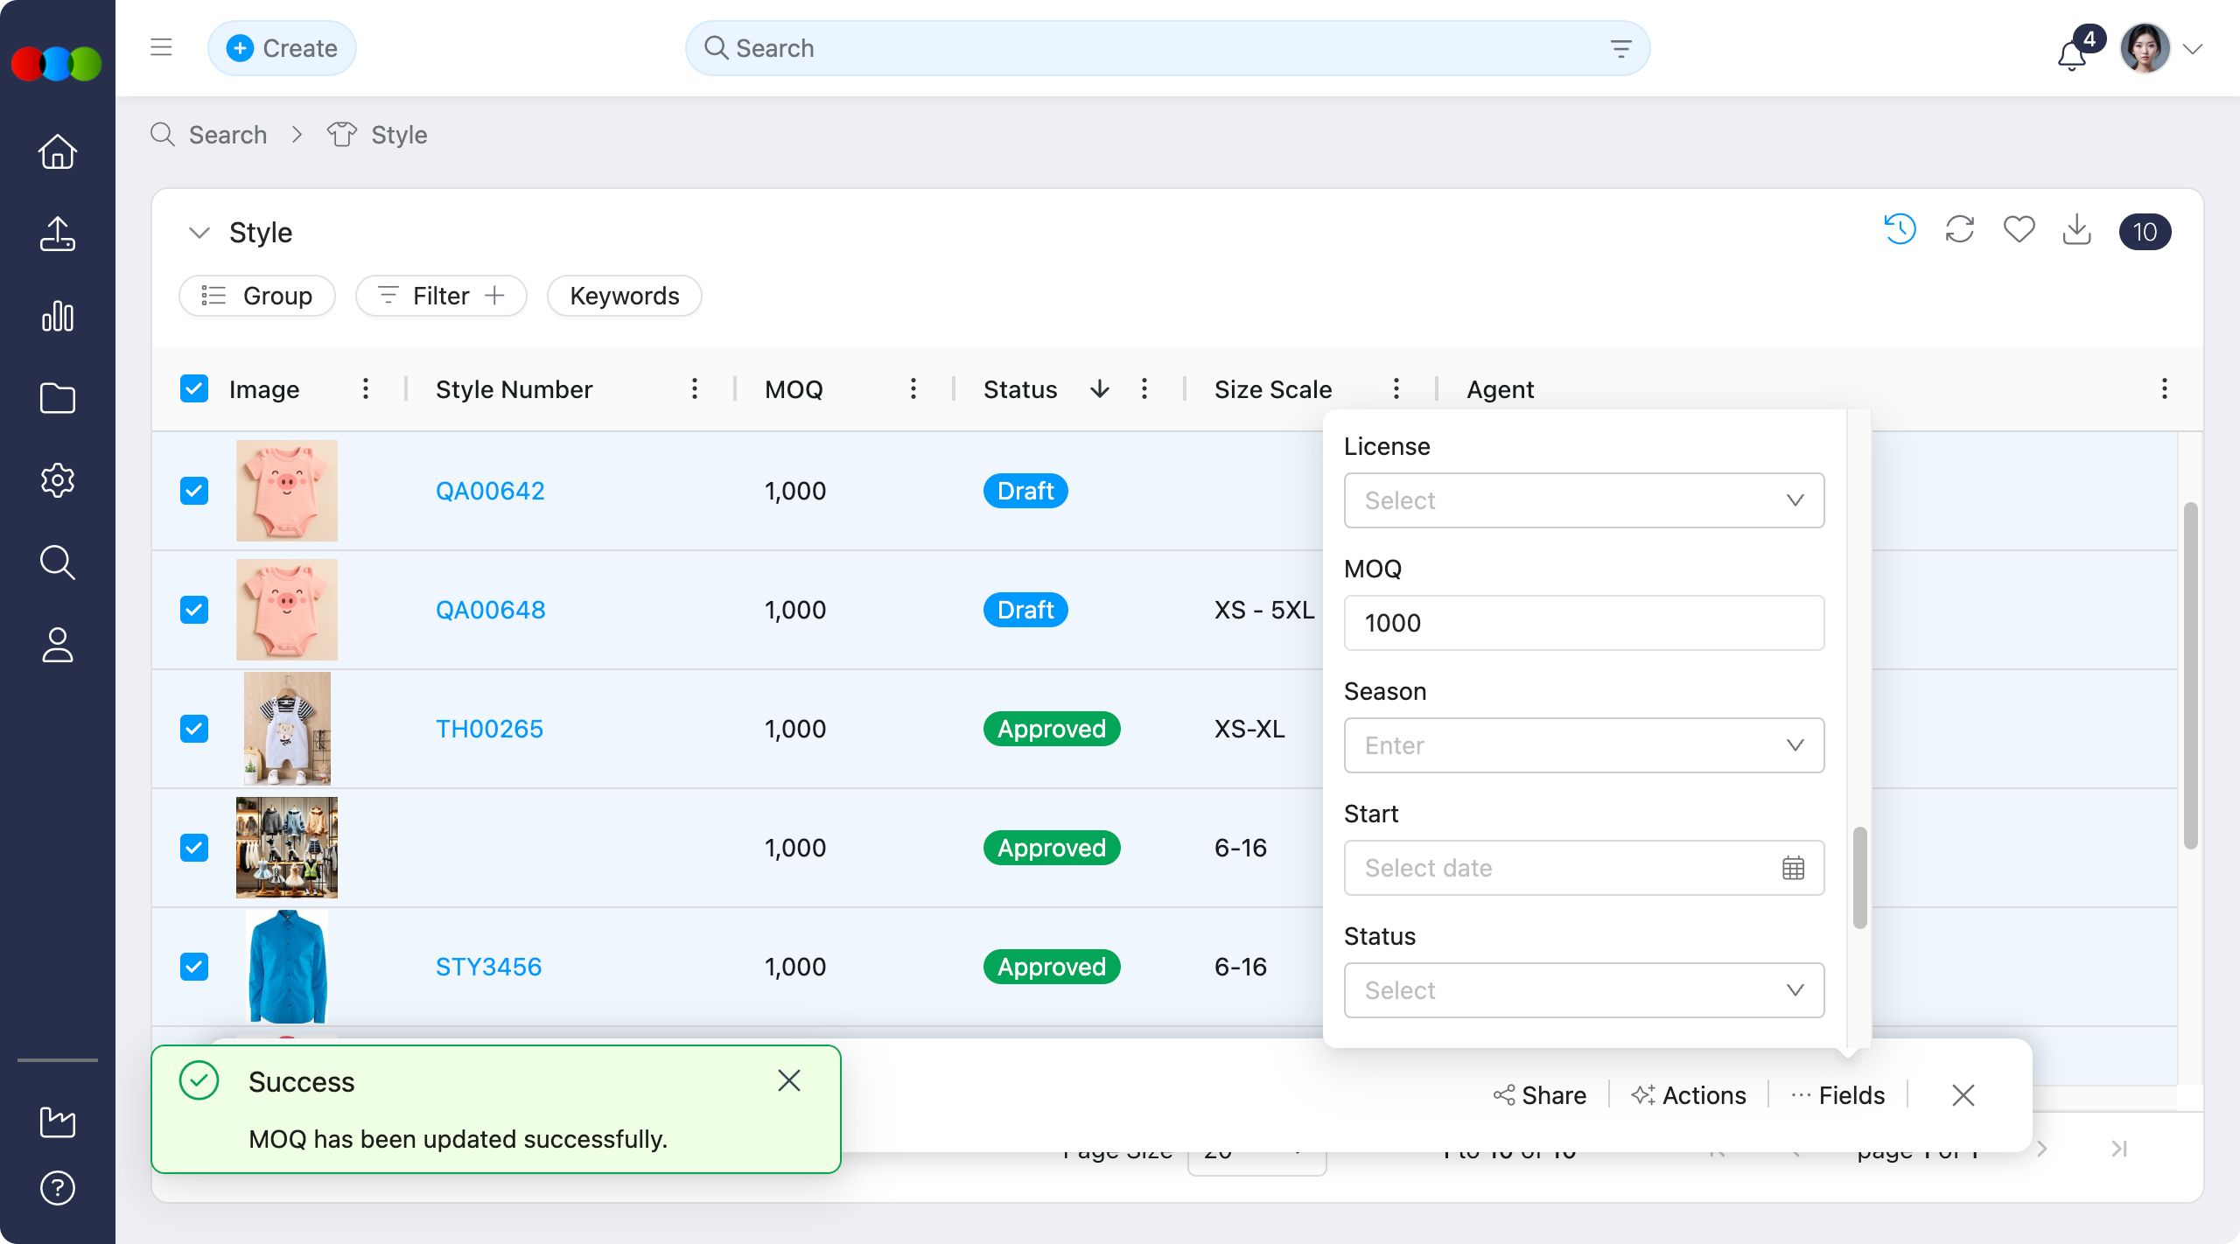Click the help question mark icon
Image resolution: width=2240 pixels, height=1244 pixels.
tap(58, 1188)
